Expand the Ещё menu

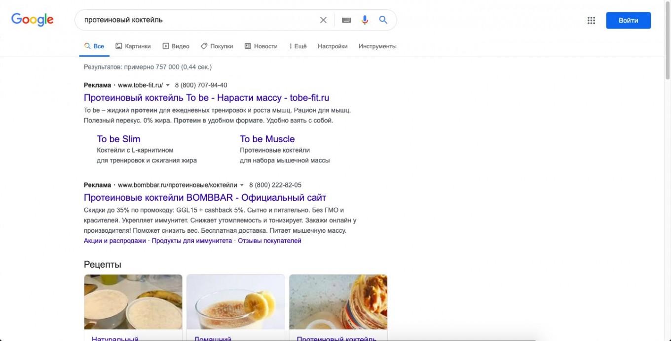[298, 46]
